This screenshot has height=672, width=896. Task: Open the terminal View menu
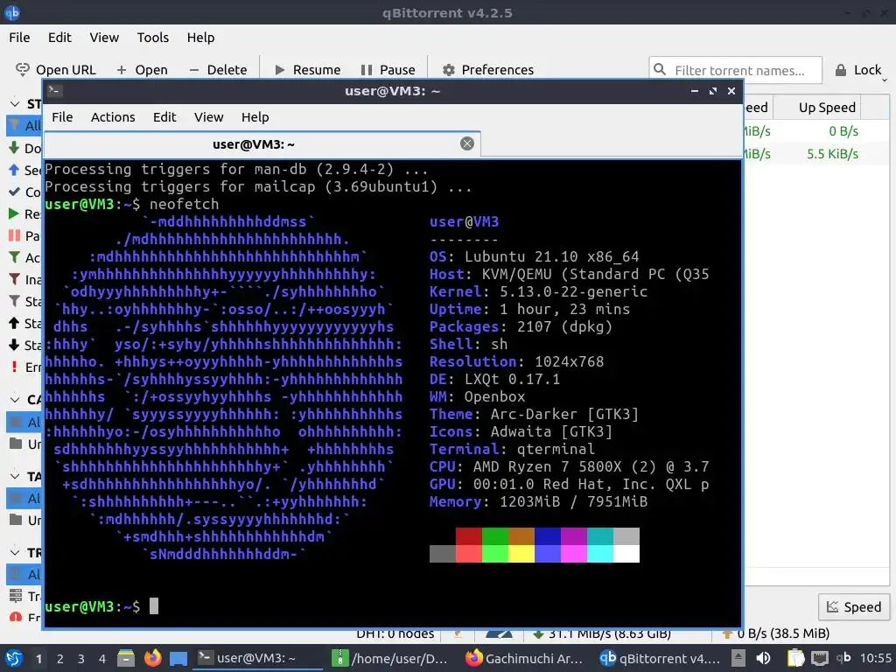208,117
